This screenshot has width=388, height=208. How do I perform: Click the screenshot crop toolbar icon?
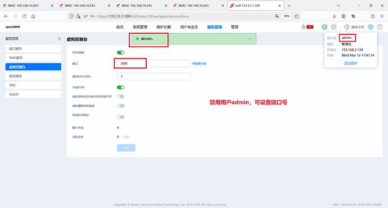click(x=353, y=16)
